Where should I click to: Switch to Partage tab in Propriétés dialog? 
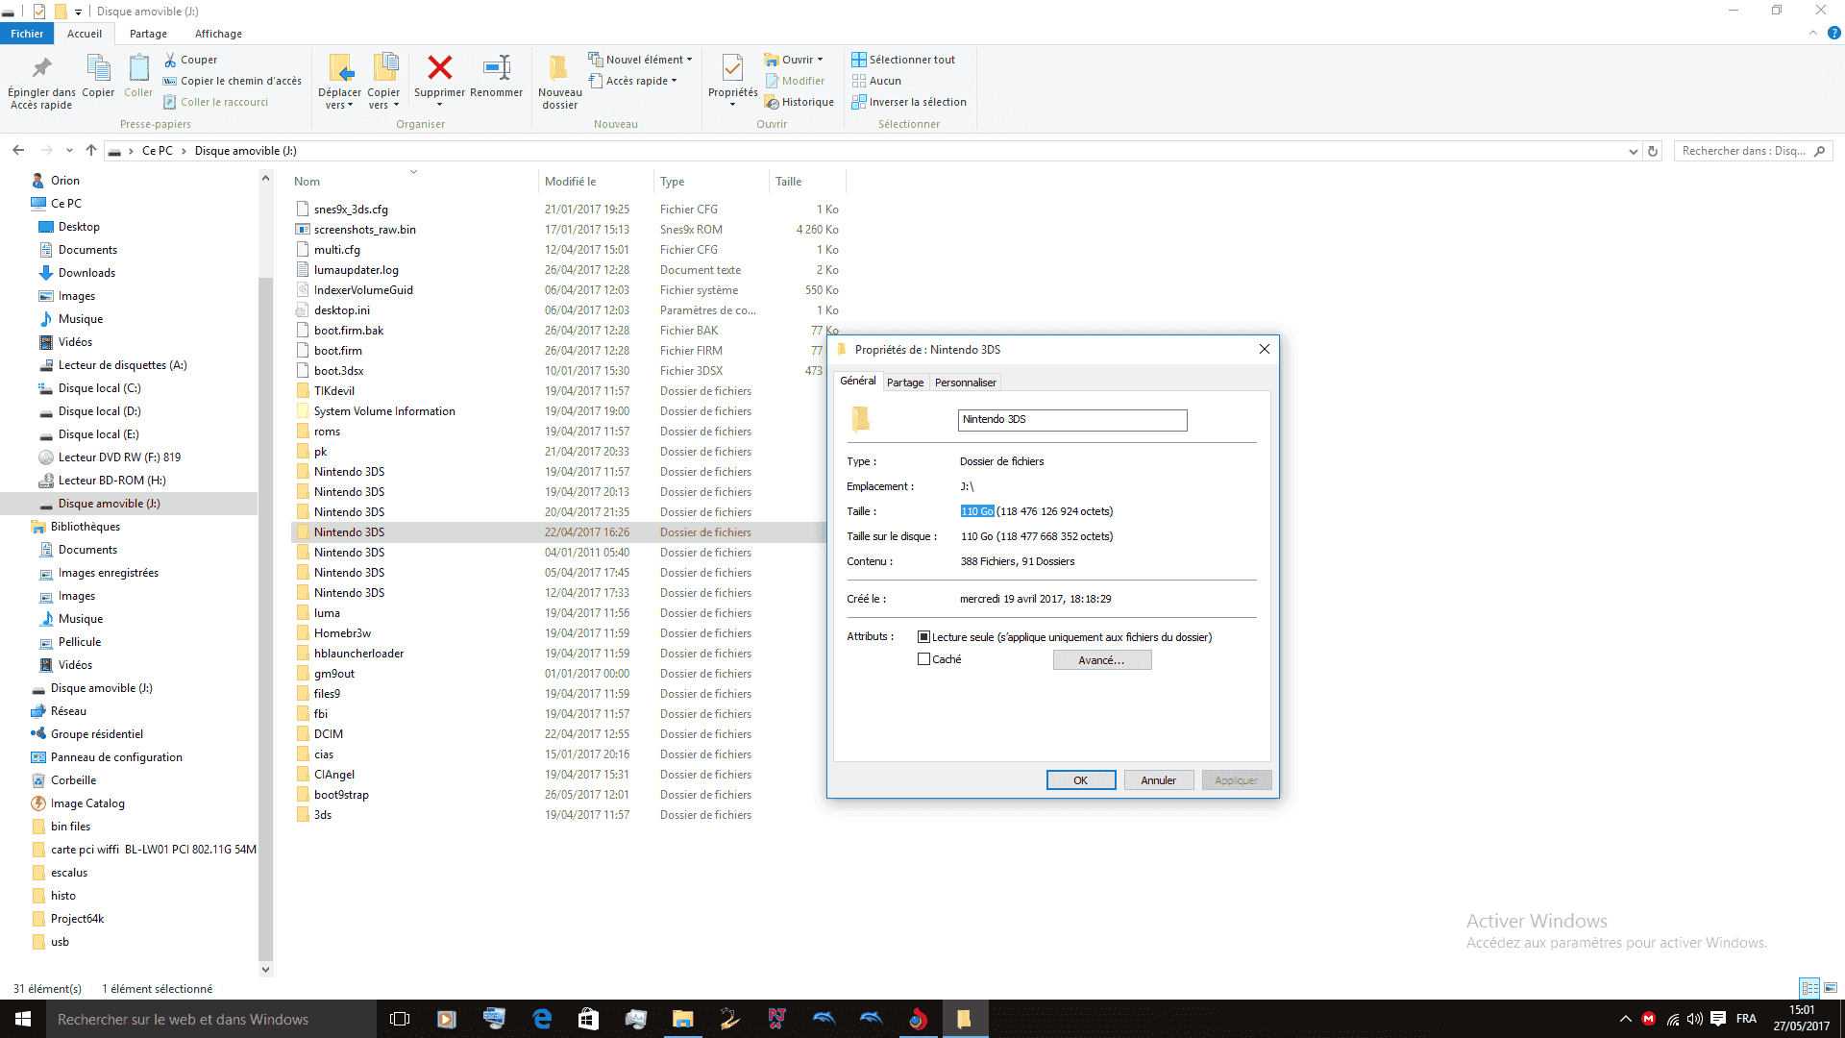coord(905,383)
